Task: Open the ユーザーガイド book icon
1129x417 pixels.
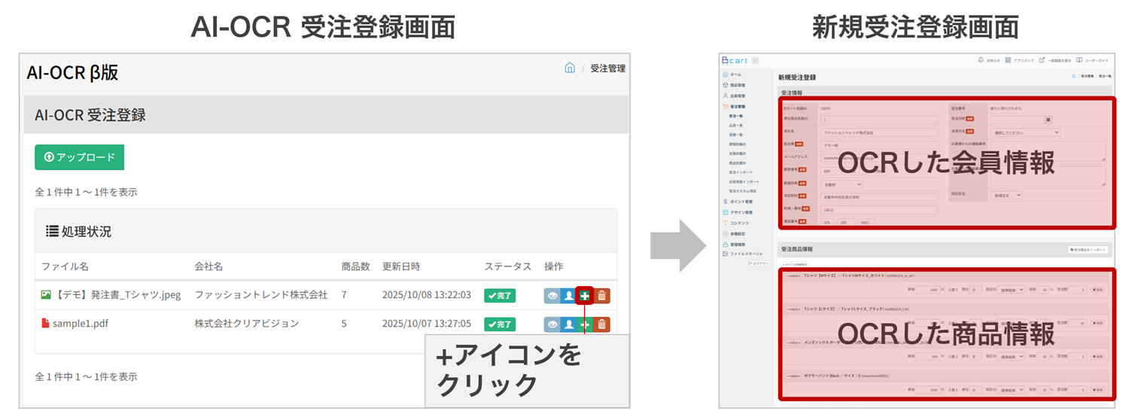Action: click(x=1079, y=60)
